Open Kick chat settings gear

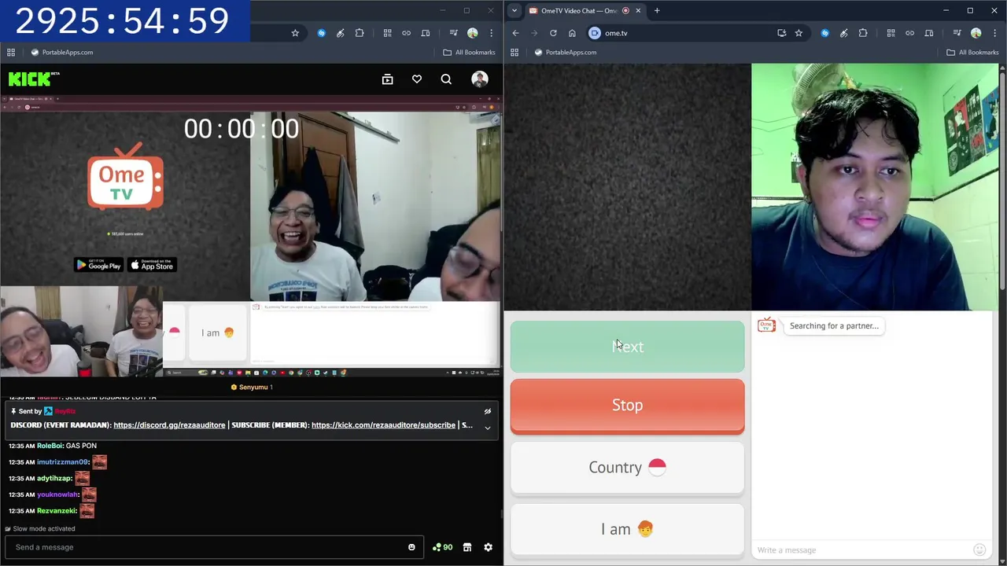(x=488, y=547)
